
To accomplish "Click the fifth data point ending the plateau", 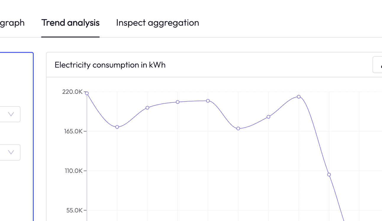I will 208,101.
